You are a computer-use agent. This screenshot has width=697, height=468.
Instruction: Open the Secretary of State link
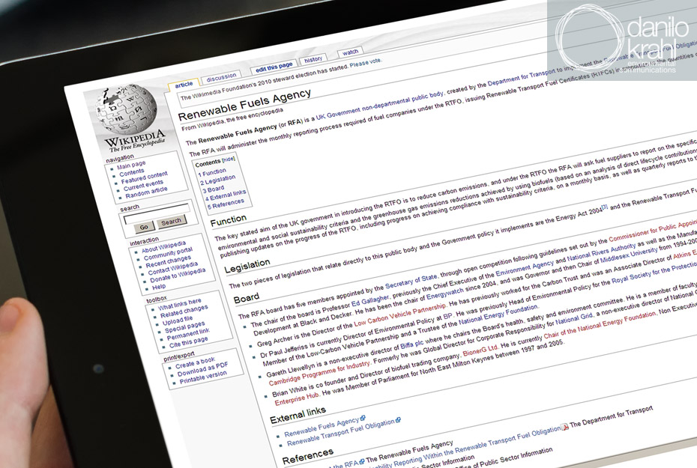click(411, 281)
